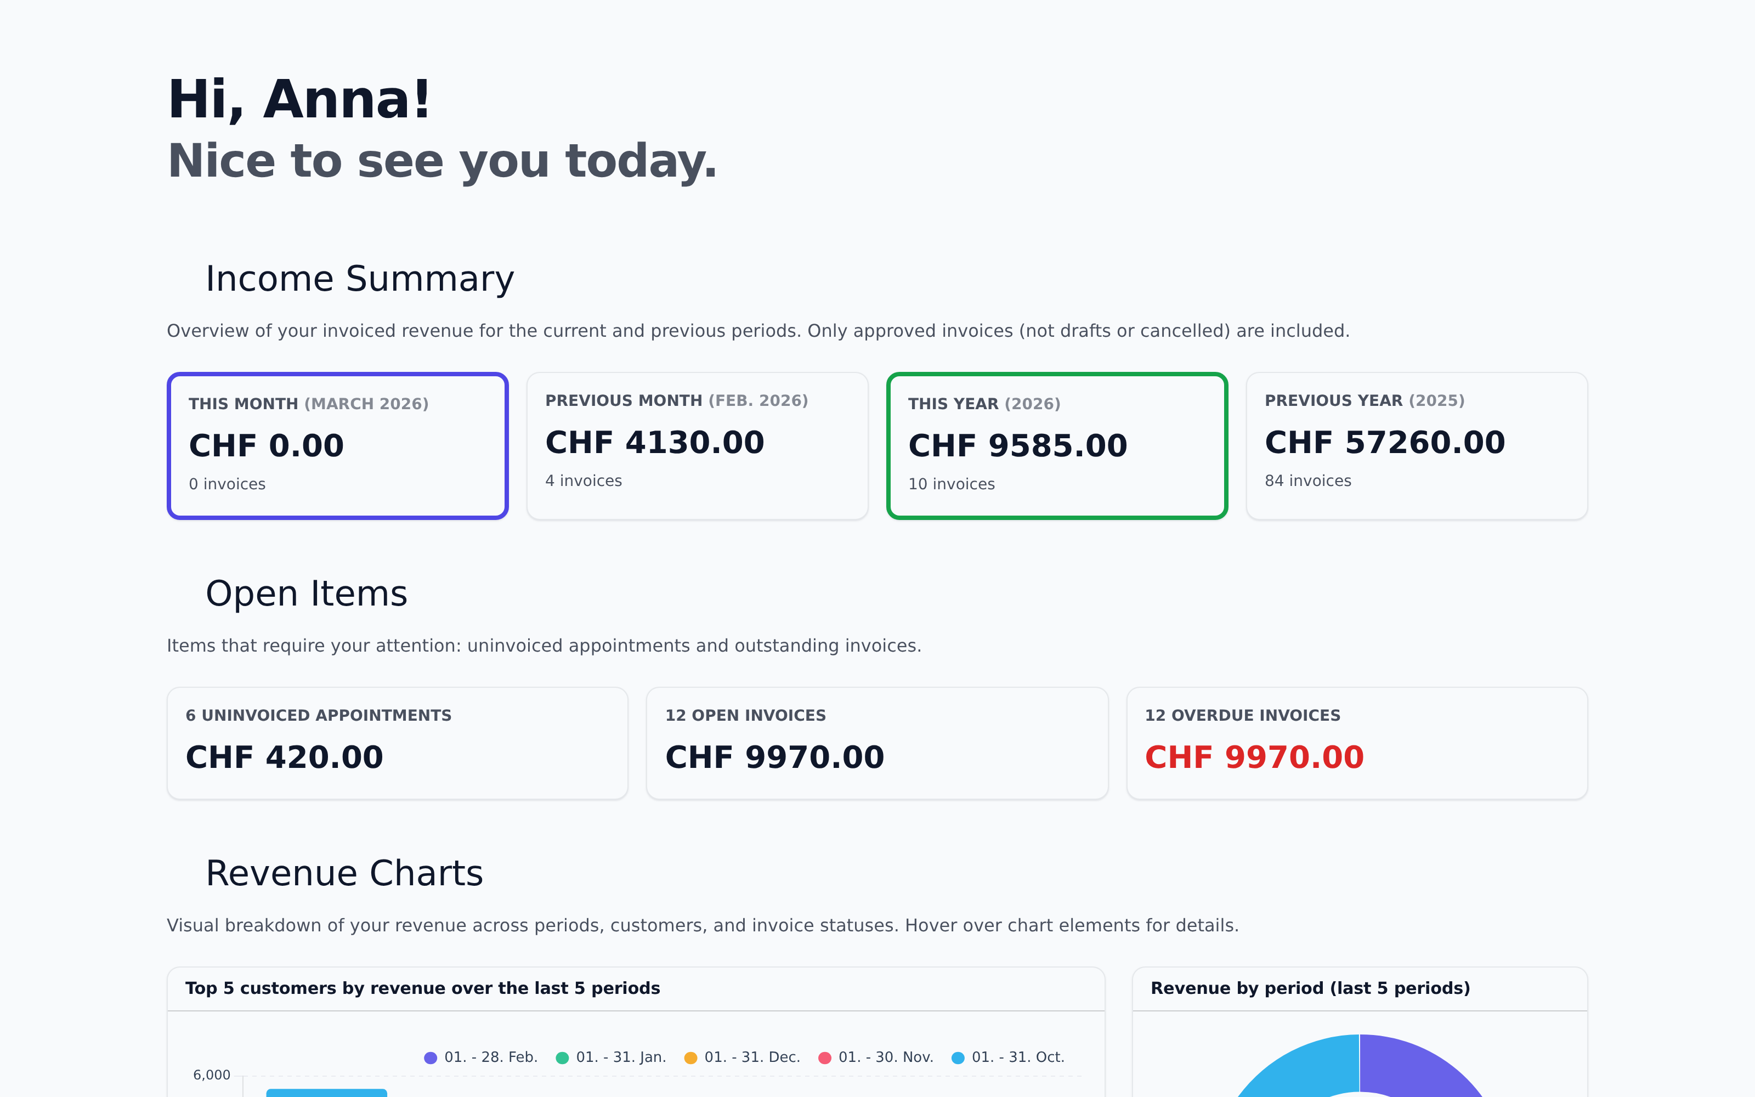This screenshot has width=1755, height=1097.
Task: Click the Revenue Charts section heading
Action: [344, 873]
